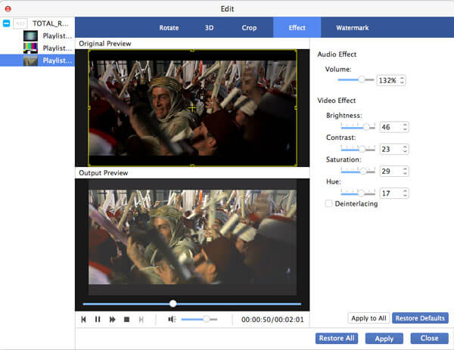
Task: Click the Apply button
Action: (384, 338)
